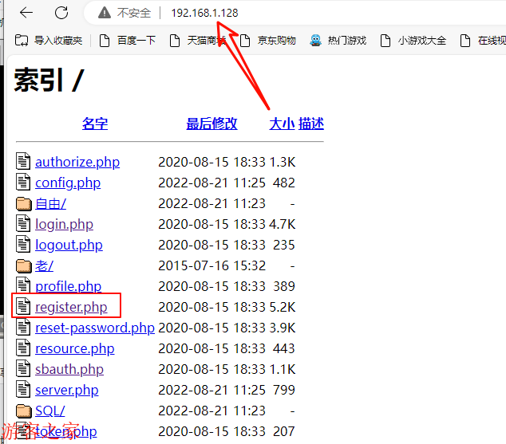This screenshot has height=444, width=506.
Task: Click the file icon beside register.php
Action: coord(23,307)
